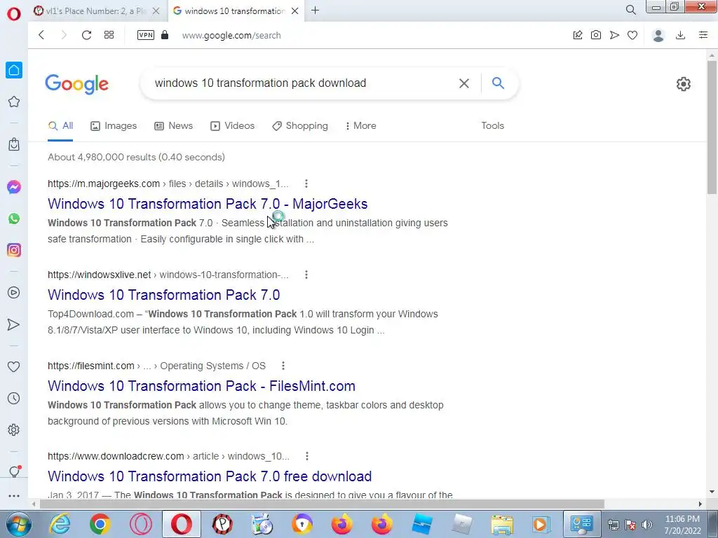Open the volume speaker in system tray

coord(647,525)
